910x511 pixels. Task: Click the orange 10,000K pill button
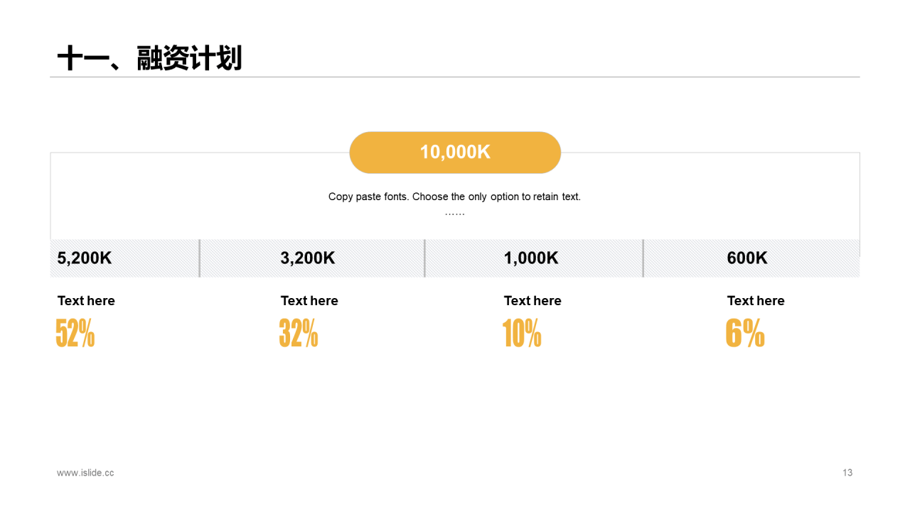pyautogui.click(x=455, y=153)
